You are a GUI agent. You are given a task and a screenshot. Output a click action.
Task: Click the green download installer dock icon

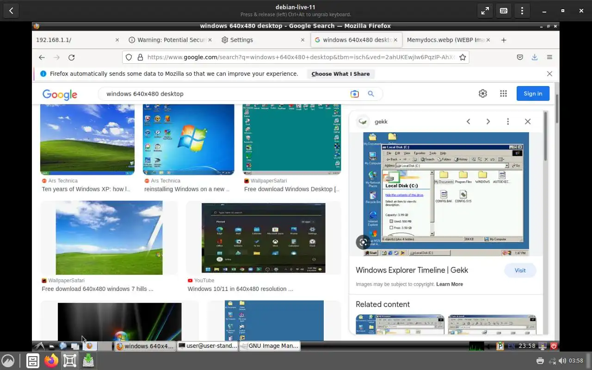[88, 361]
